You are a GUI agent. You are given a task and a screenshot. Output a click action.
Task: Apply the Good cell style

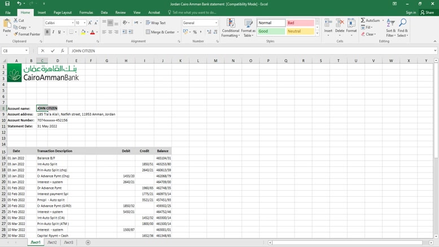pos(271,32)
